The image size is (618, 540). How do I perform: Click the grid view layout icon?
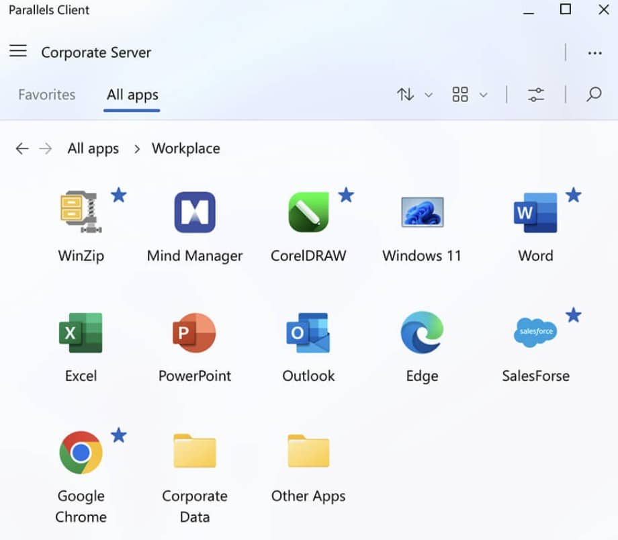click(460, 95)
